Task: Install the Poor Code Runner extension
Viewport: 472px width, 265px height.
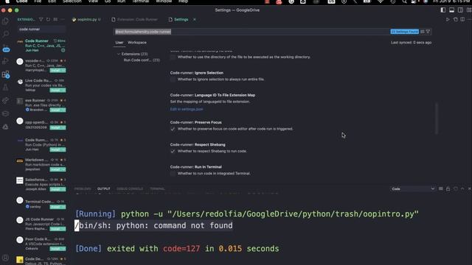Action: click(56, 249)
